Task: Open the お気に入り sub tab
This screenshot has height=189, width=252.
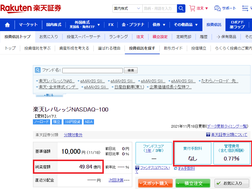Action: [x=49, y=37]
